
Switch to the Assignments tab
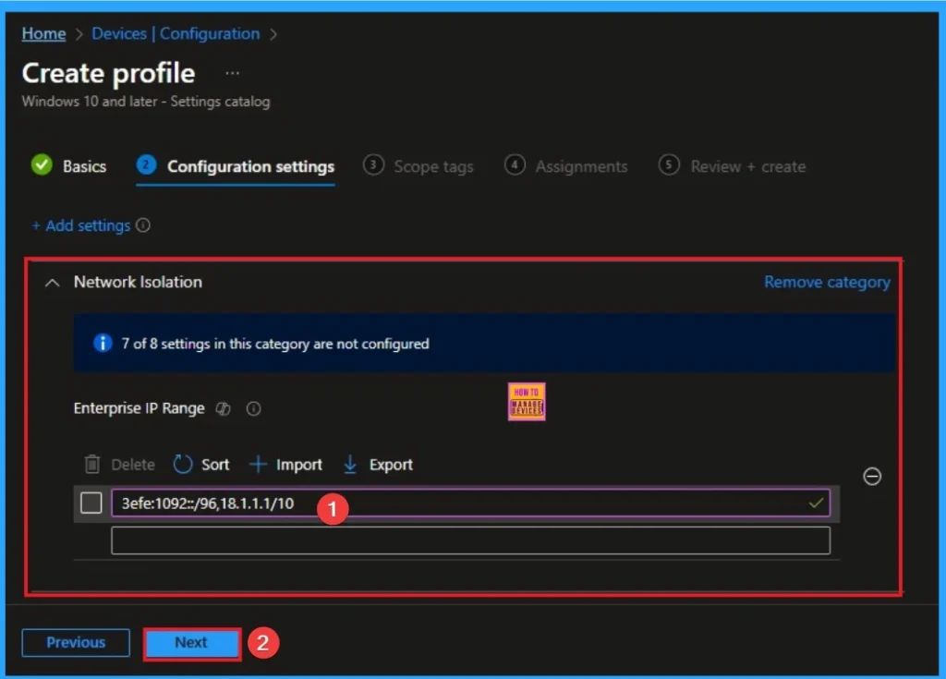pos(580,166)
